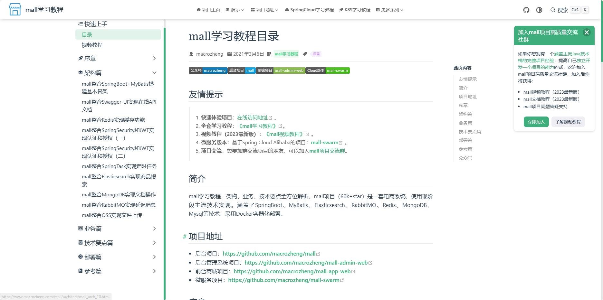Viewport: 603px width, 300px height.
Task: Open the 项目地址 dropdown menu
Action: (x=264, y=10)
